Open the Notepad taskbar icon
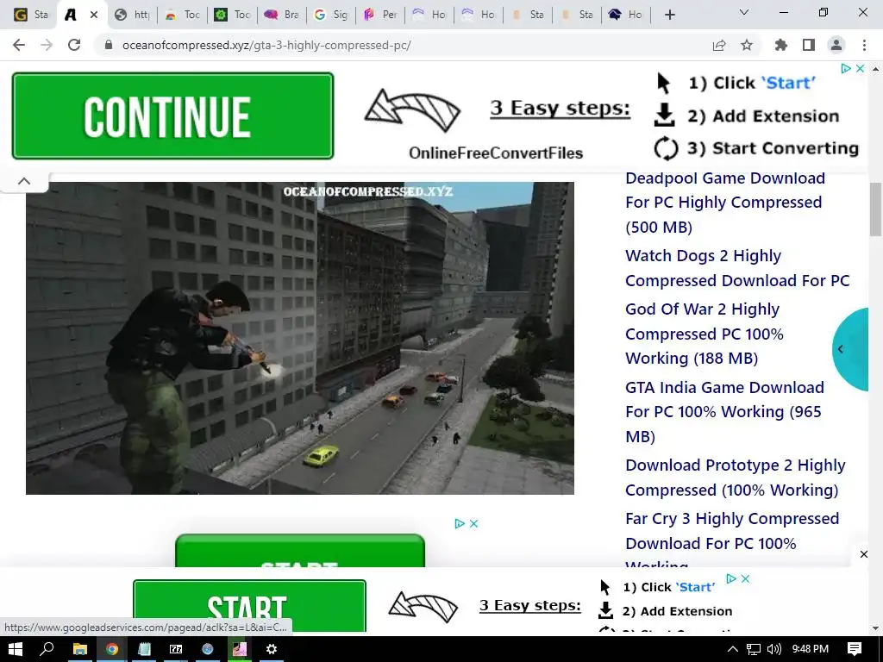The image size is (883, 662). tap(144, 649)
